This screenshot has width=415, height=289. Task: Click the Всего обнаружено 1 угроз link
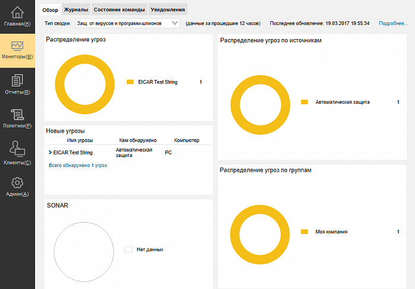(x=78, y=166)
